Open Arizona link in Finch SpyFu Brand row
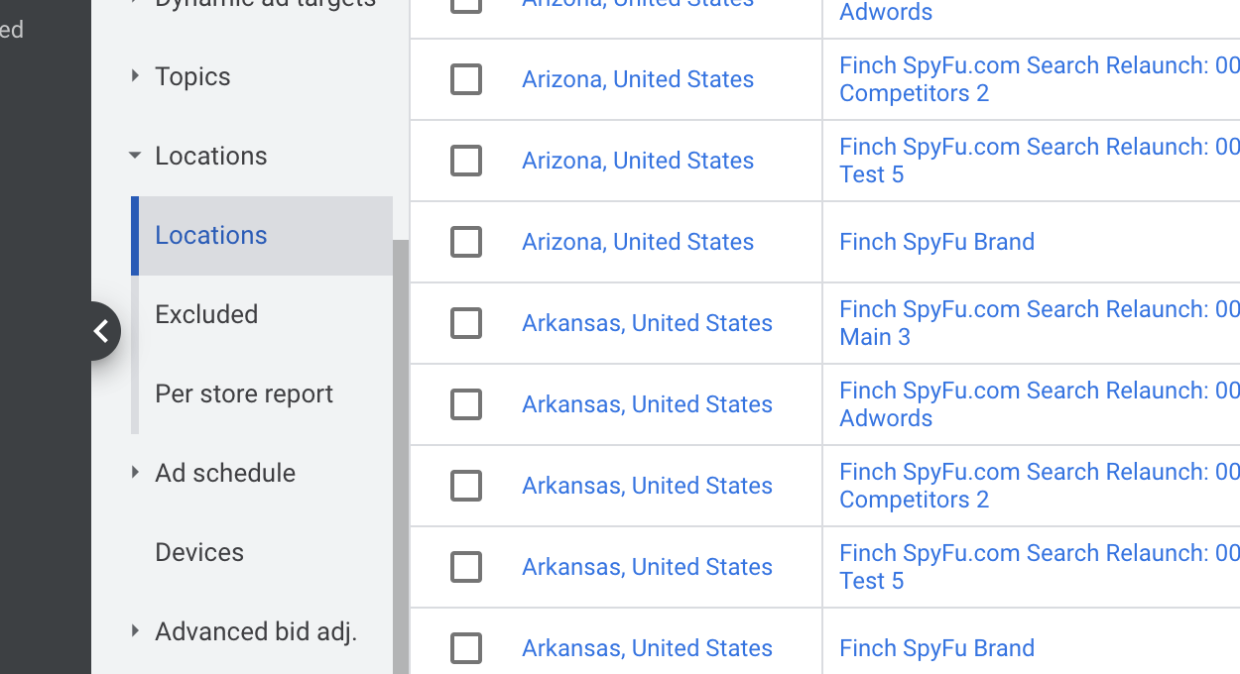1240x674 pixels. point(638,242)
